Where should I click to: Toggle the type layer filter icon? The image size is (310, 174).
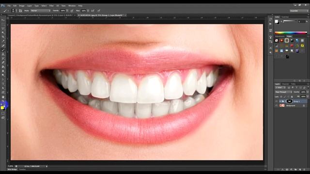(x=296, y=87)
